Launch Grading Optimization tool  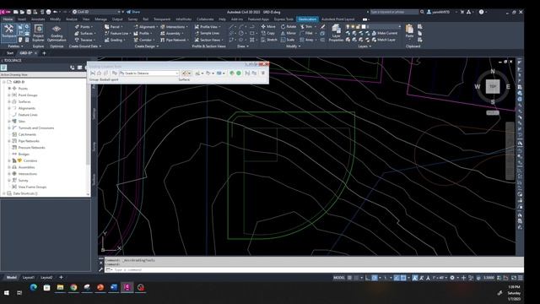point(57,33)
